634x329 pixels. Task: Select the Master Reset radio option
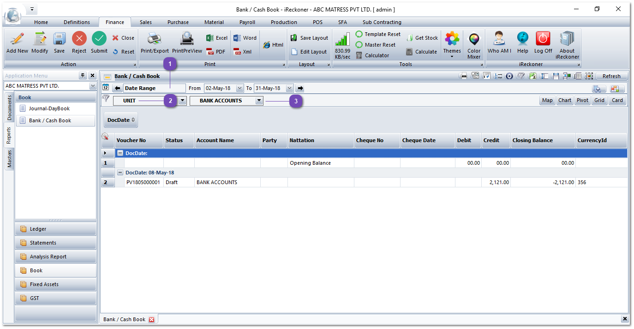tap(359, 45)
